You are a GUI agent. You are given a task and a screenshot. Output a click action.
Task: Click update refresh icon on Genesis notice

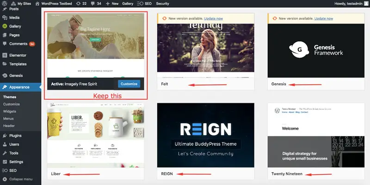(275, 18)
